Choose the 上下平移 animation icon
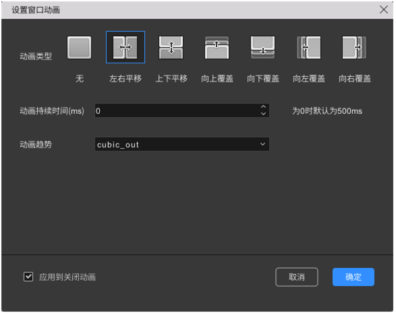This screenshot has width=396, height=315. point(171,47)
